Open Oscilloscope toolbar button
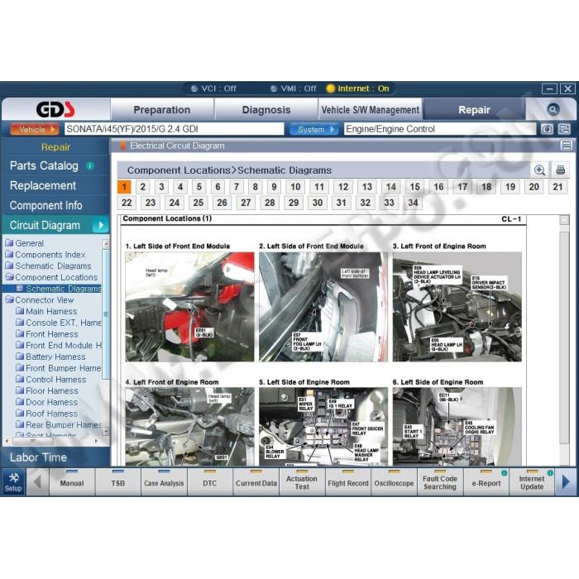 (x=394, y=481)
